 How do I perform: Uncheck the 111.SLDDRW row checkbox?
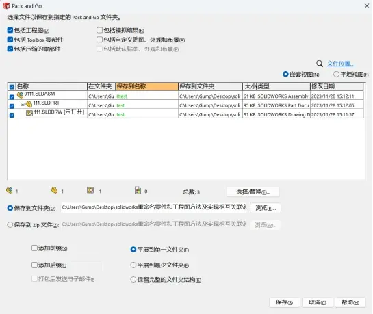(12, 115)
